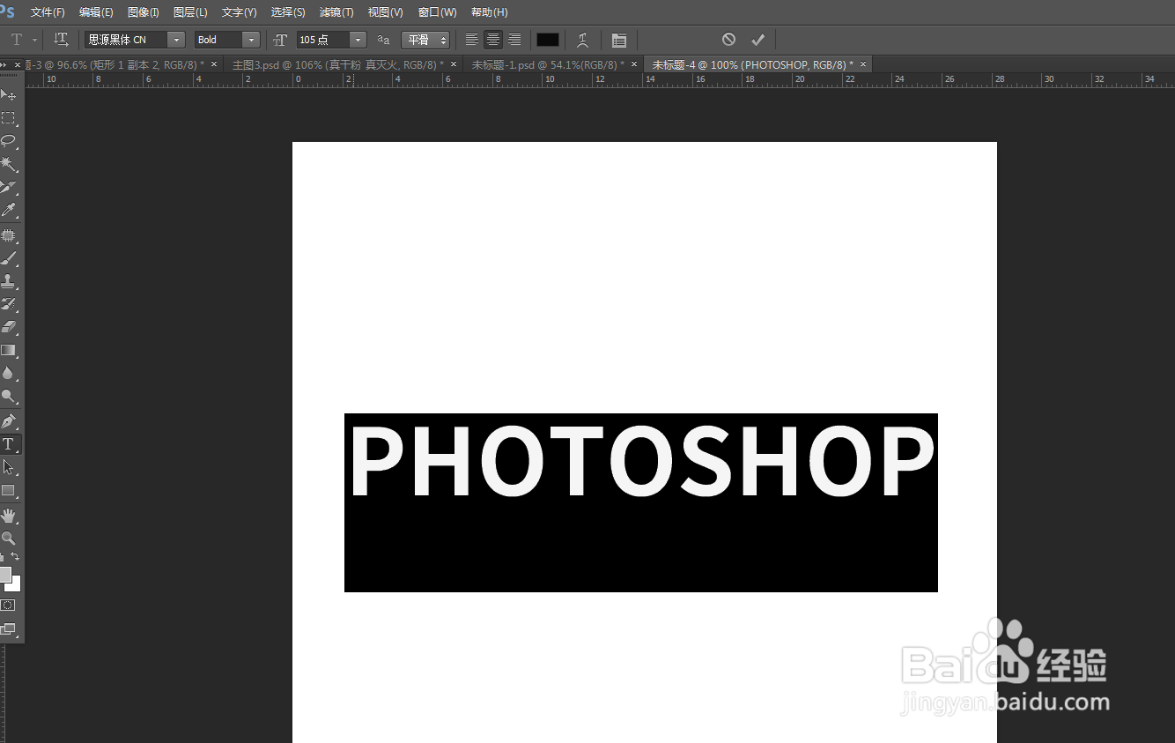Center align the text

(493, 40)
